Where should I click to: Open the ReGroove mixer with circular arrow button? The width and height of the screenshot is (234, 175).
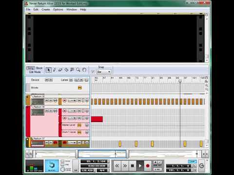[x=201, y=166]
